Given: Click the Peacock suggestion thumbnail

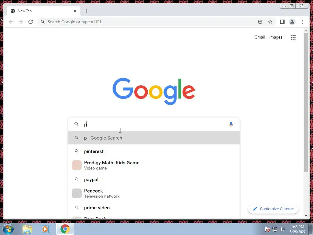Looking at the screenshot, I should 77,193.
